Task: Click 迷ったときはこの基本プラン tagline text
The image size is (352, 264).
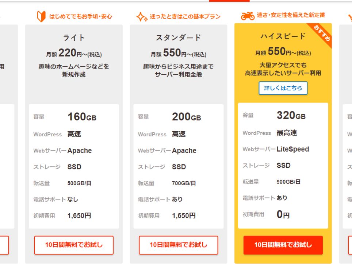Action: point(185,16)
